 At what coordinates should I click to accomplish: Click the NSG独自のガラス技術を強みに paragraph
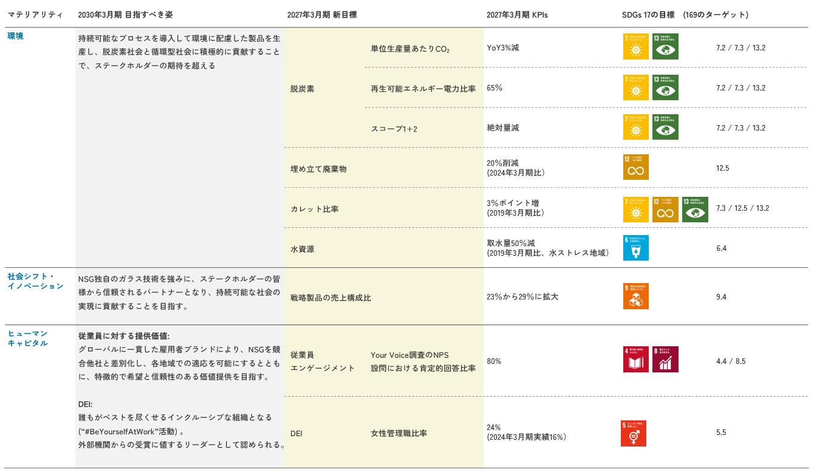(179, 293)
